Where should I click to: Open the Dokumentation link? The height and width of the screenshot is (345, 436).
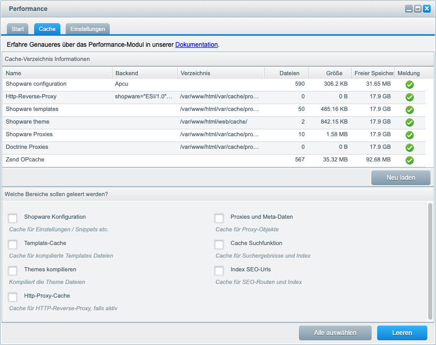click(x=196, y=45)
